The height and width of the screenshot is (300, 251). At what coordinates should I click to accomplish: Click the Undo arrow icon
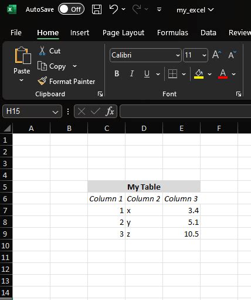point(114,9)
